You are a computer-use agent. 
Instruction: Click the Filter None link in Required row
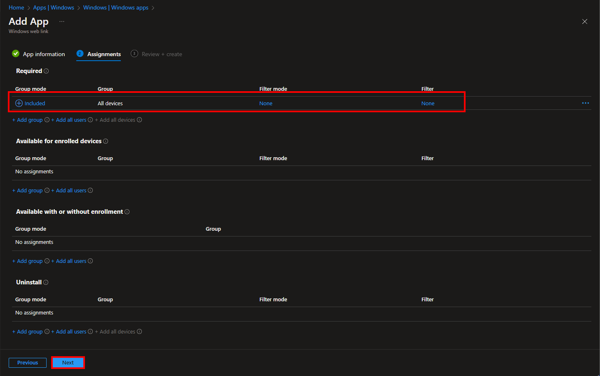(x=428, y=103)
